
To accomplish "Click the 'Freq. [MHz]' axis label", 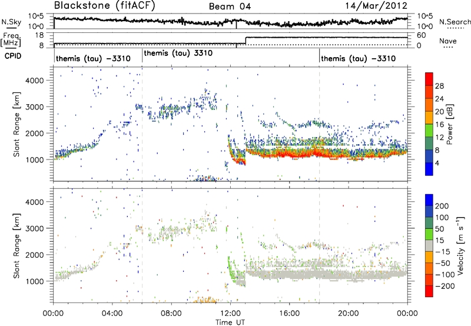I will [x=11, y=40].
